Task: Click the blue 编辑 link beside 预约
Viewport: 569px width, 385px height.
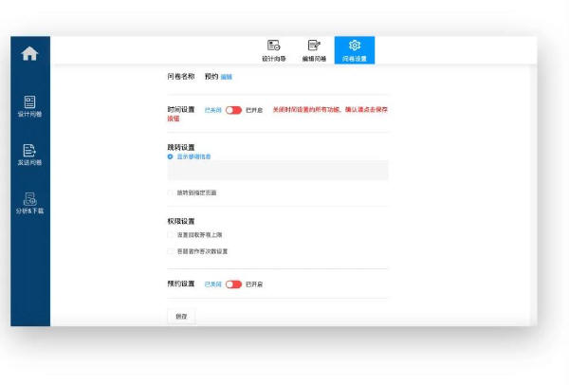Action: (226, 77)
